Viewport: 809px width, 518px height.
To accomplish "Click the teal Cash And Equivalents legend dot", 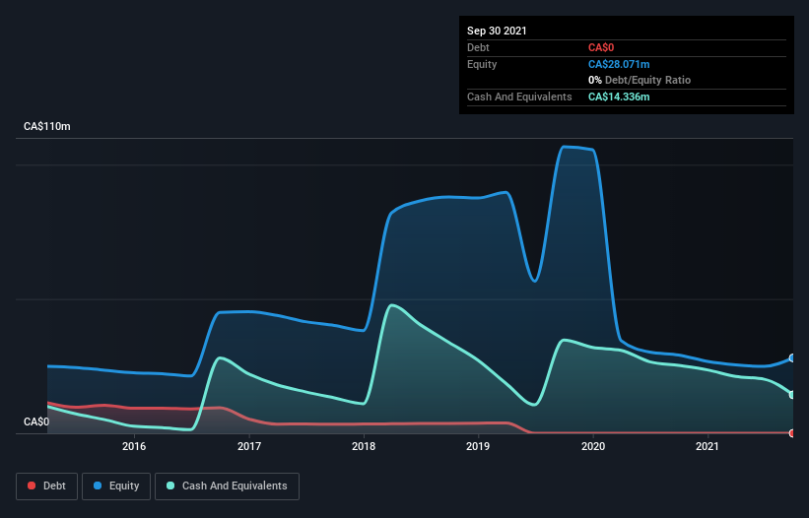I will [x=170, y=486].
